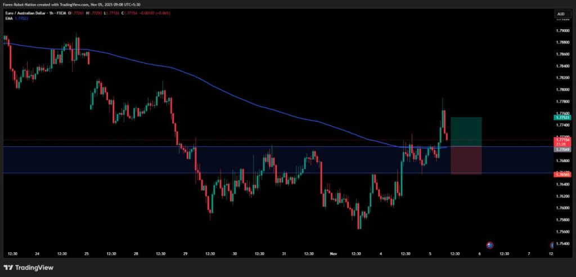Click the green take-profit zone of long position
The image size is (576, 277).
pos(466,131)
